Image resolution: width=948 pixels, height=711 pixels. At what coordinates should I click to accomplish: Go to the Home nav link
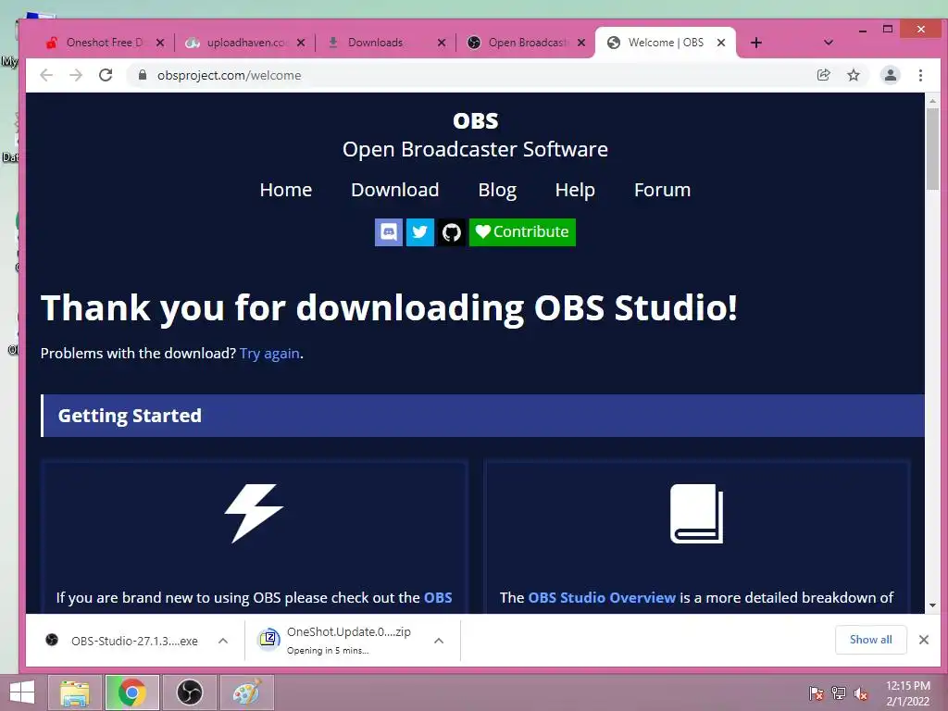pos(286,190)
